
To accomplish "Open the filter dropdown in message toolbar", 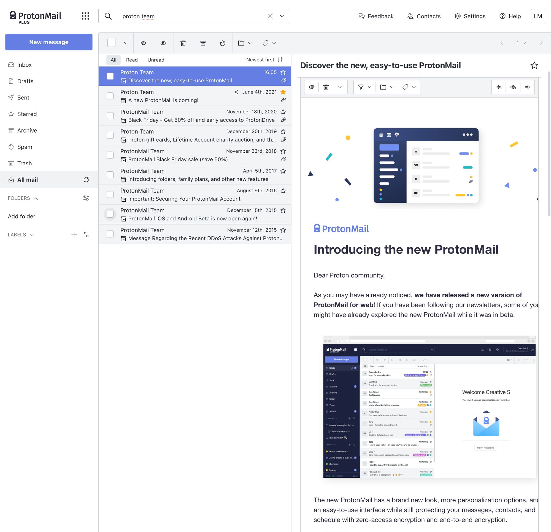I will (364, 87).
